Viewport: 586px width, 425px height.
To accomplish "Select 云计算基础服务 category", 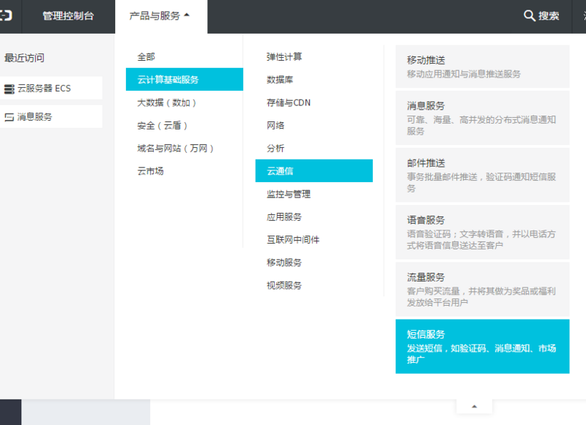I will click(x=185, y=80).
